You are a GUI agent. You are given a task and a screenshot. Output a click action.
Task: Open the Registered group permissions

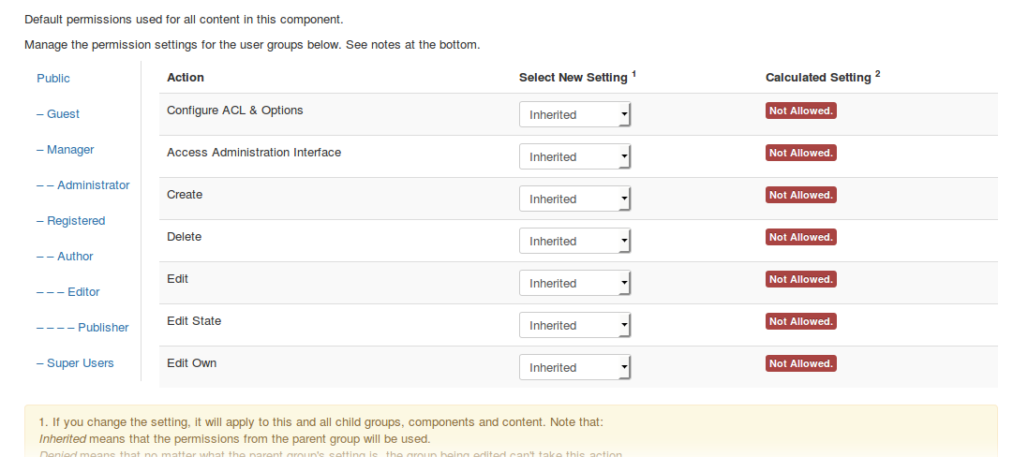70,221
